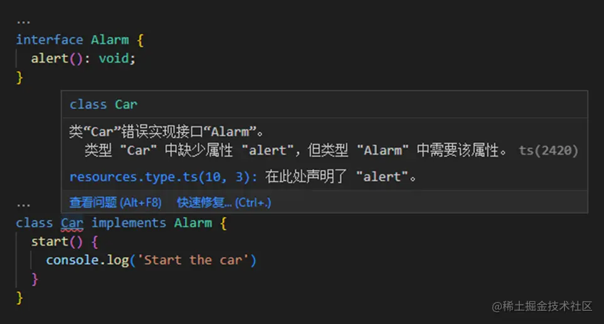Expand the folded dots above class Car

(23, 205)
